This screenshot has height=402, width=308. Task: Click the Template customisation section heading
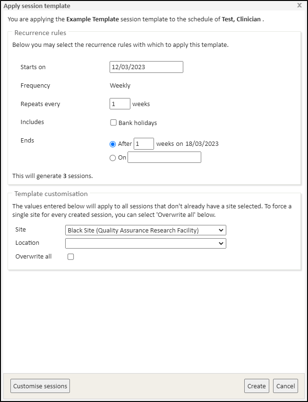51,194
